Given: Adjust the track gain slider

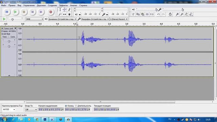Looking at the screenshot, I should pyautogui.click(x=9, y=41).
